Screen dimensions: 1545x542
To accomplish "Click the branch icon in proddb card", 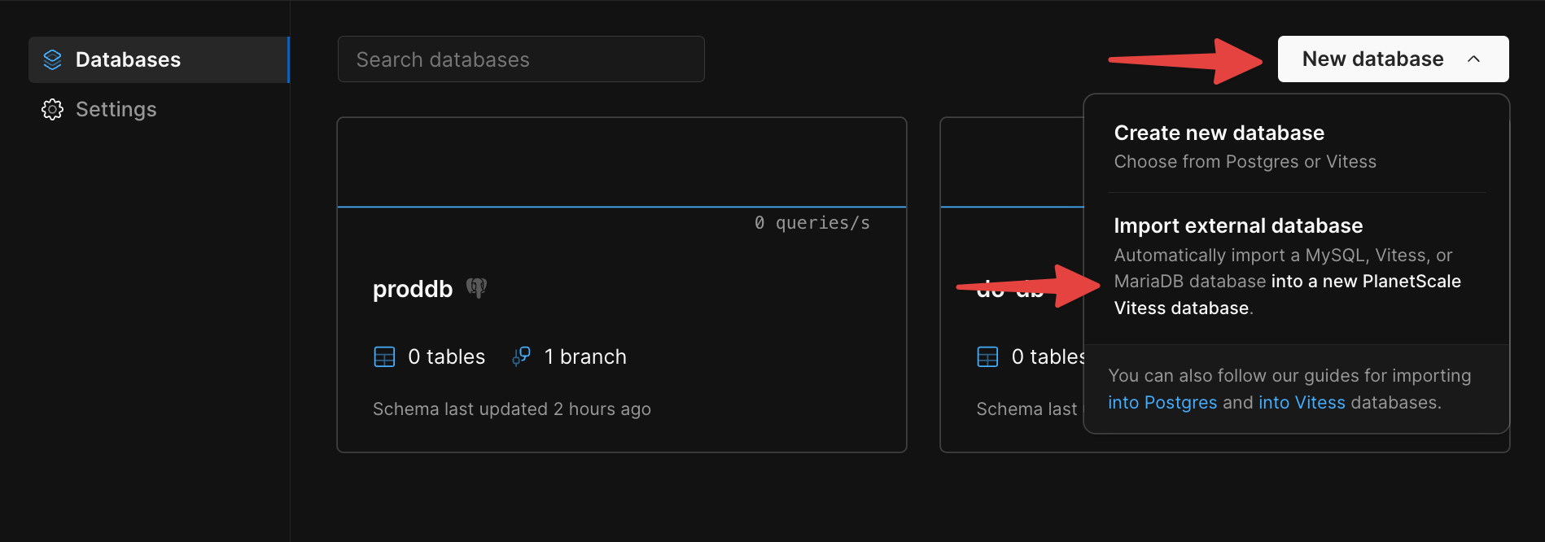I will point(521,356).
